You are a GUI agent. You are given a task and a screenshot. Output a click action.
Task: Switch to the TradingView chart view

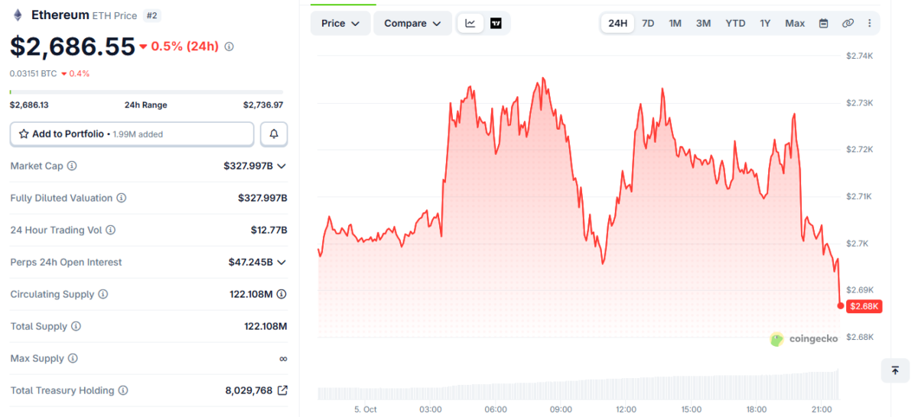tap(496, 23)
